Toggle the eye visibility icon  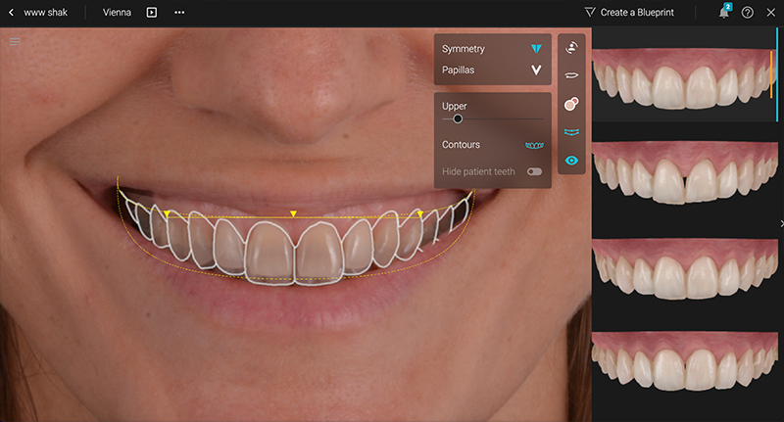point(571,161)
